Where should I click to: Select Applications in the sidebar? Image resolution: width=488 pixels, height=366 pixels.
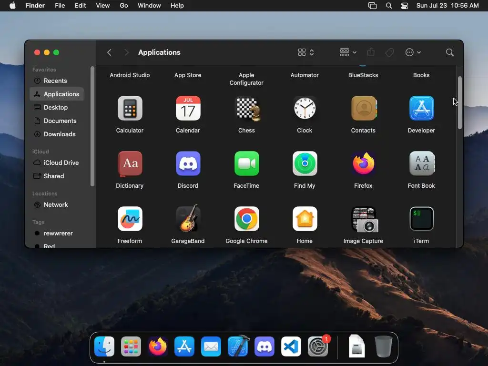[57, 94]
